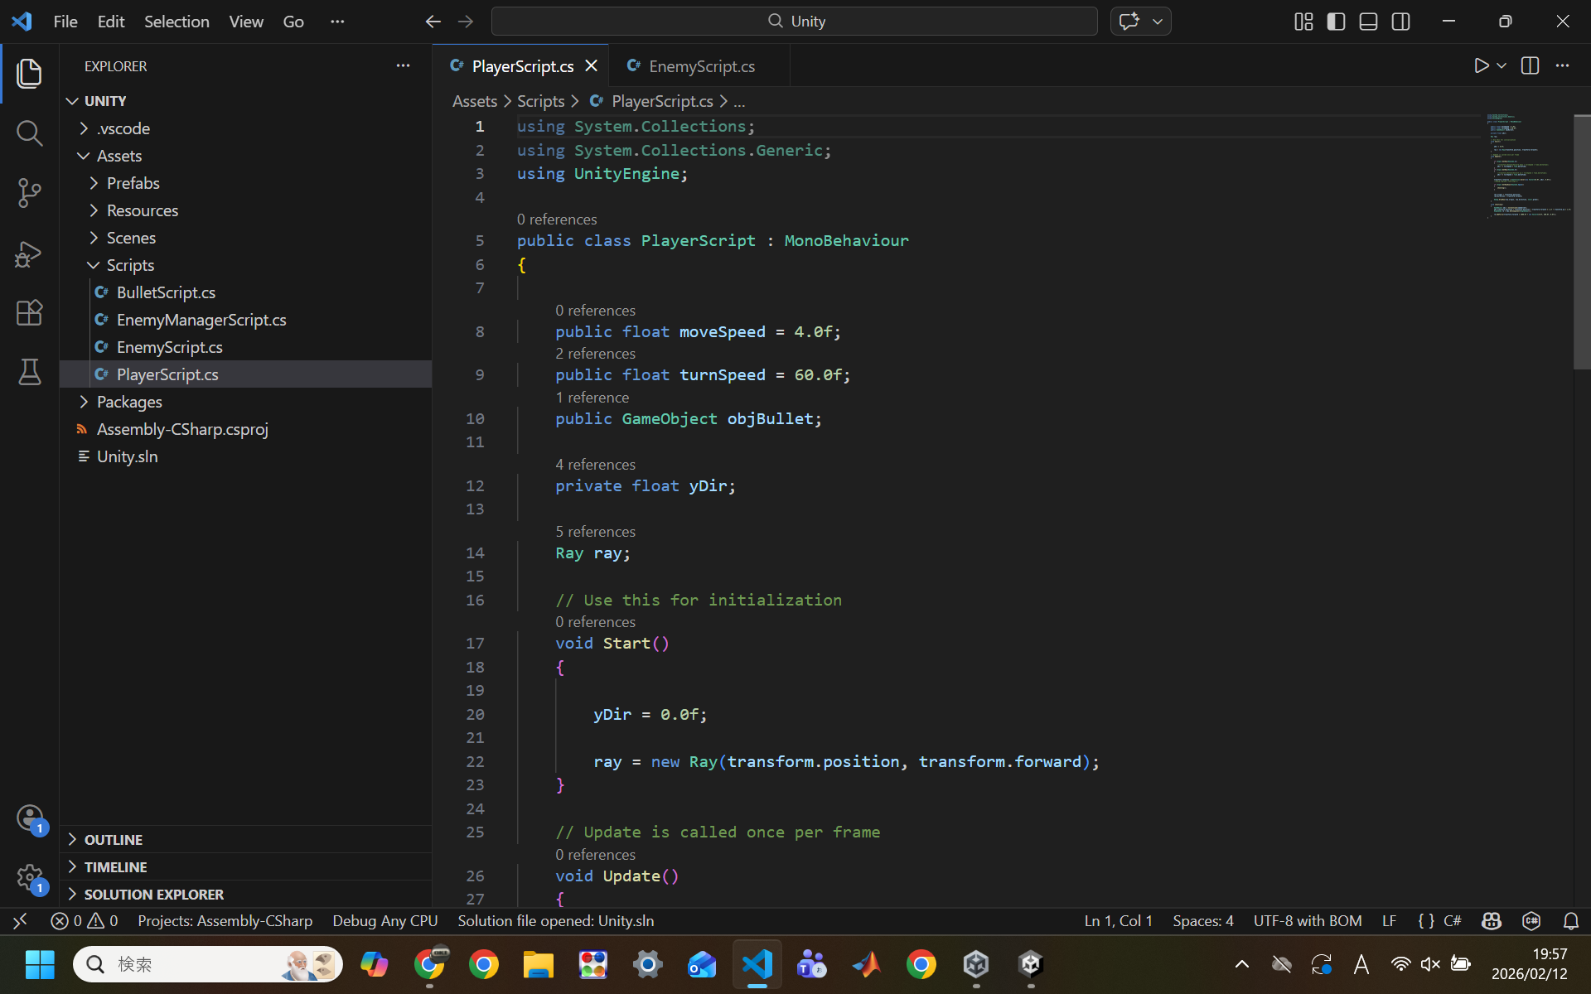Click UTF-8 with BOM encoding indicator
1591x994 pixels.
click(1307, 921)
